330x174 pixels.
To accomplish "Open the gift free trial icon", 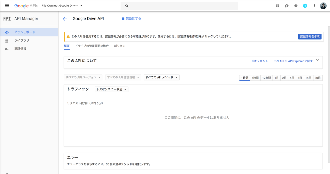I will point(277,6).
